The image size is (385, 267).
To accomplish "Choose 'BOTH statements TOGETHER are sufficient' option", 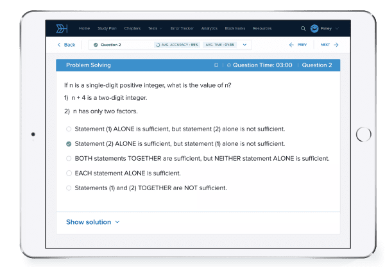I will [69, 158].
